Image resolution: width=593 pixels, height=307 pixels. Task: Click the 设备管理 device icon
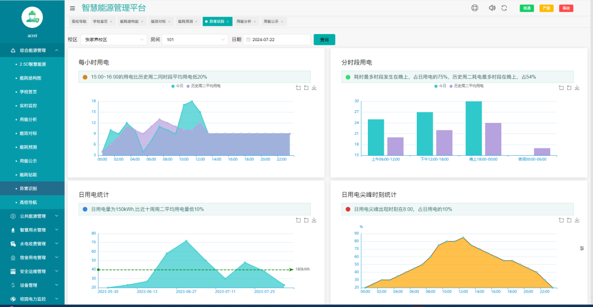click(x=13, y=285)
